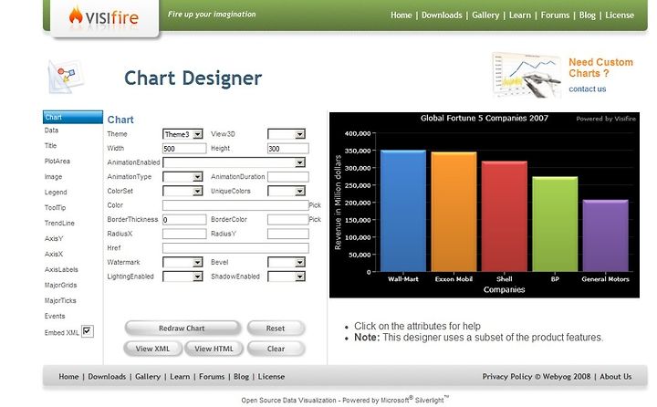The height and width of the screenshot is (407, 657).
Task: Click the Privacy Policy footer link
Action: pos(507,376)
